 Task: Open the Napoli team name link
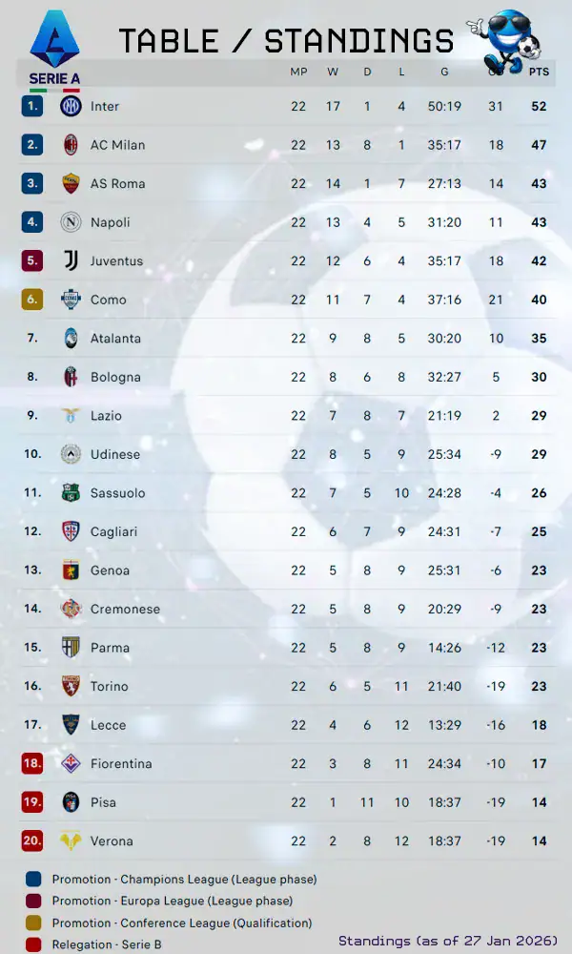click(110, 222)
